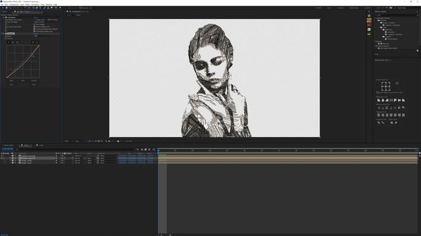Screen dimensions: 421x236
Task: Select the Roto Brush tool
Action: pyautogui.click(x=56, y=8)
